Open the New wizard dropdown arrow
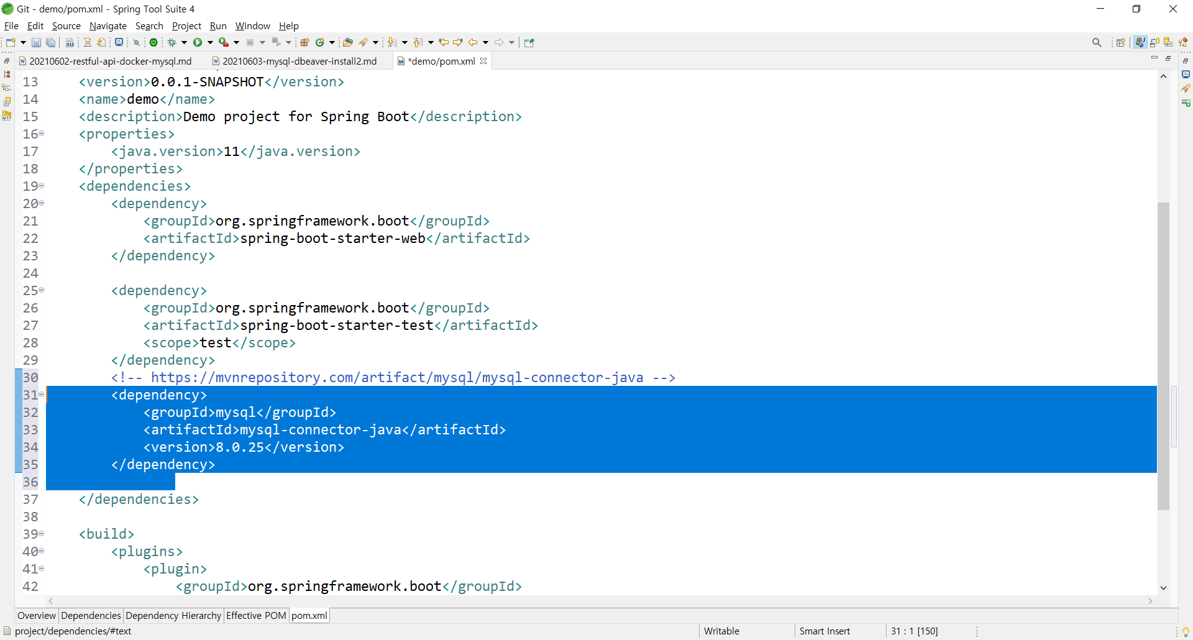Viewport: 1193px width, 640px height. tap(23, 42)
